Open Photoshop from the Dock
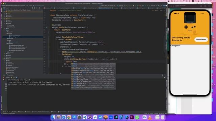The height and width of the screenshot is (121, 216). (144, 117)
